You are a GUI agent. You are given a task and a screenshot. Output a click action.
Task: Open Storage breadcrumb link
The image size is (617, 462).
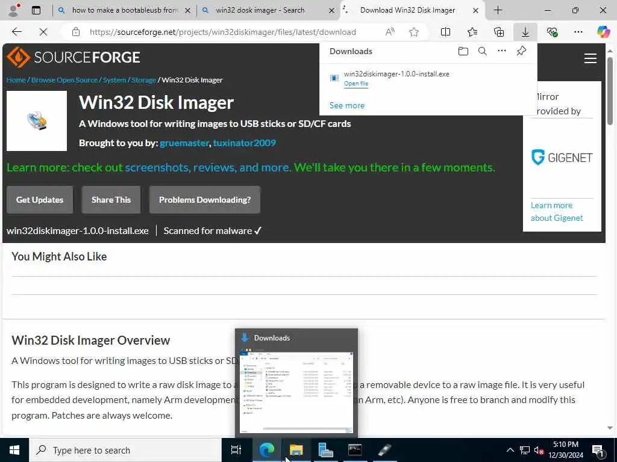(x=143, y=80)
